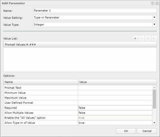This screenshot has height=137, width=160.
Task: Toggle the Required option value
Action: pos(115,108)
